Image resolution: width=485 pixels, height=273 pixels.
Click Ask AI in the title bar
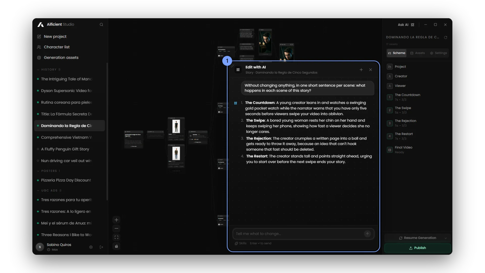pyautogui.click(x=406, y=25)
